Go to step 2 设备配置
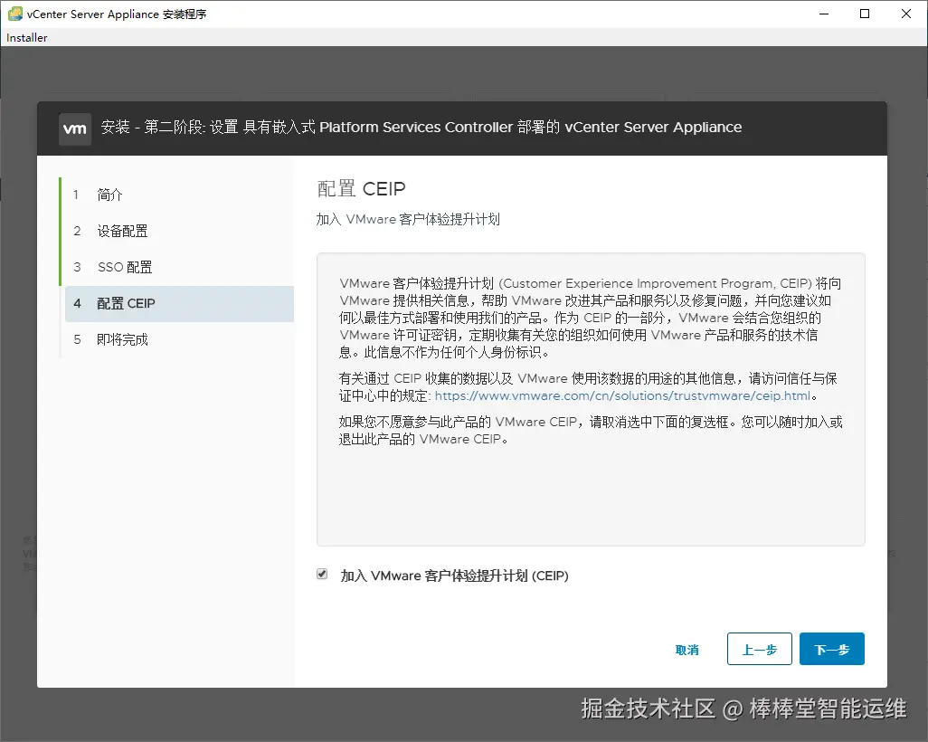 (122, 231)
